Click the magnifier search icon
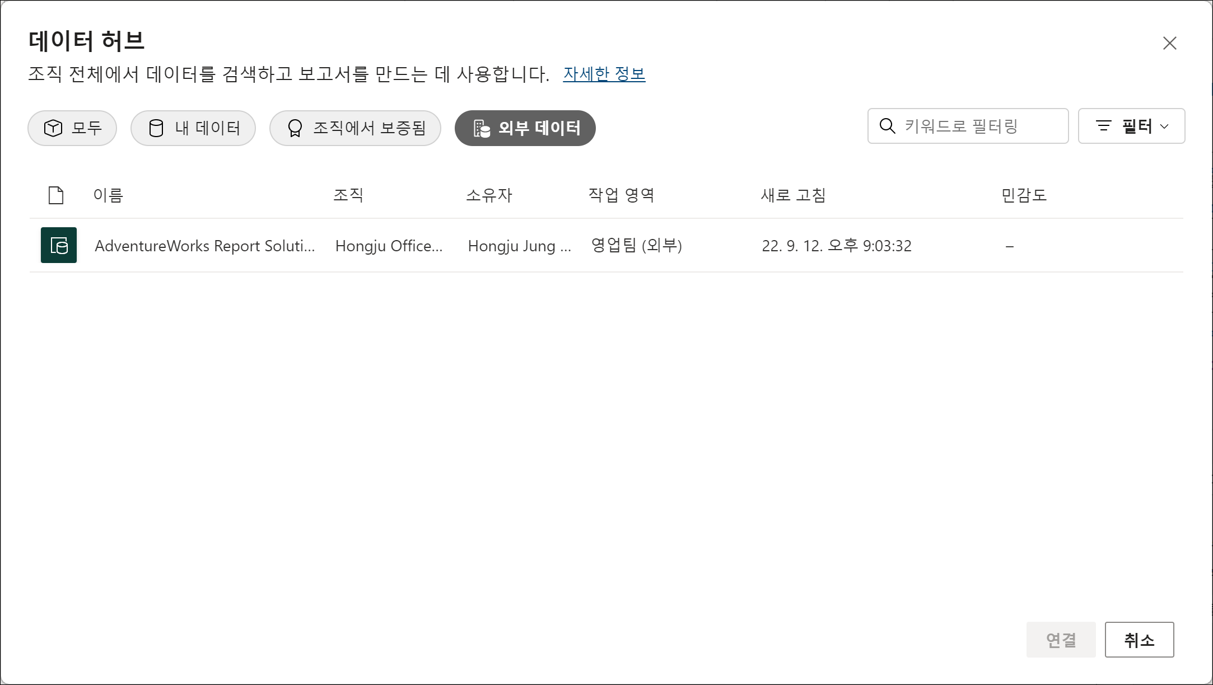Image resolution: width=1213 pixels, height=685 pixels. [x=887, y=126]
